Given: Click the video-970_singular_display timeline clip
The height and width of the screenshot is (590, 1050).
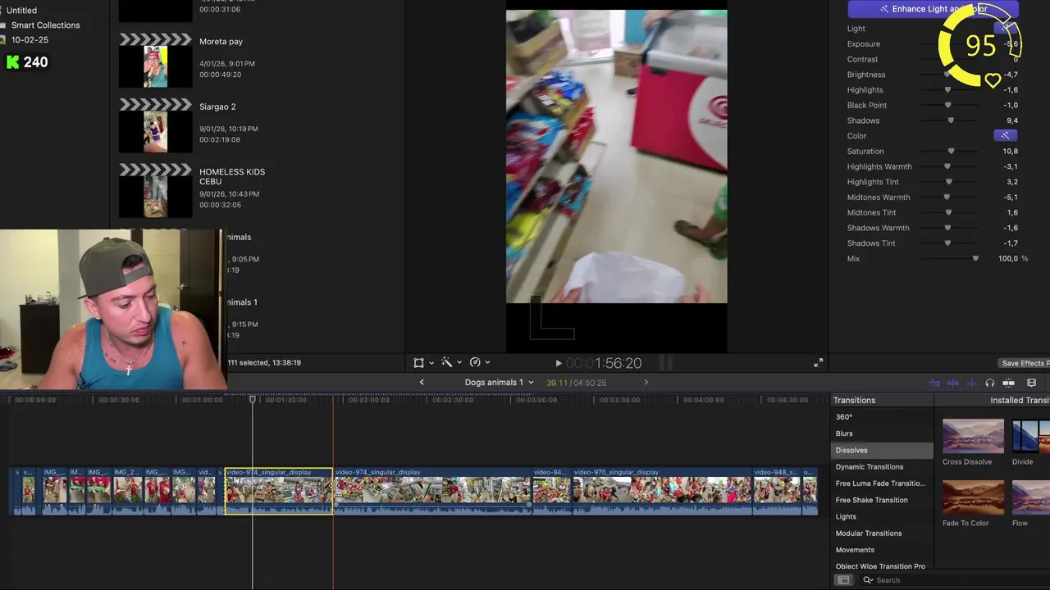Looking at the screenshot, I should (662, 491).
